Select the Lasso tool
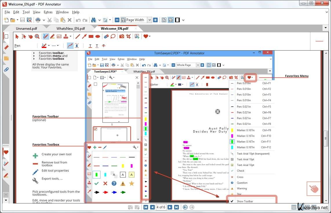 (x=113, y=36)
